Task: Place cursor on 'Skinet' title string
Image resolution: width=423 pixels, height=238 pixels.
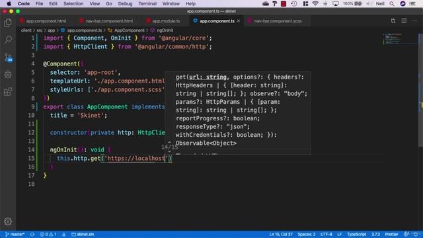Action: tap(91, 115)
